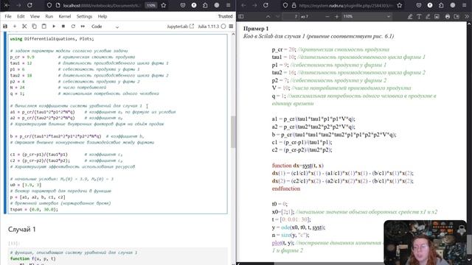Click the rudn.ru address bar in right browser
This screenshot has width=472, height=265.
coord(346,5)
